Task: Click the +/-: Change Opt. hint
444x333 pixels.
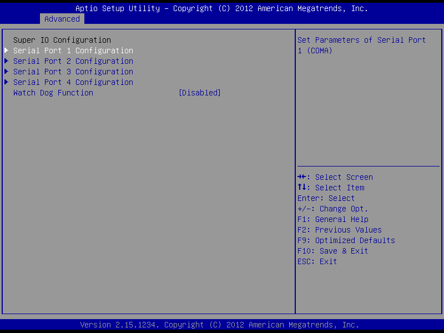Action: (333, 209)
